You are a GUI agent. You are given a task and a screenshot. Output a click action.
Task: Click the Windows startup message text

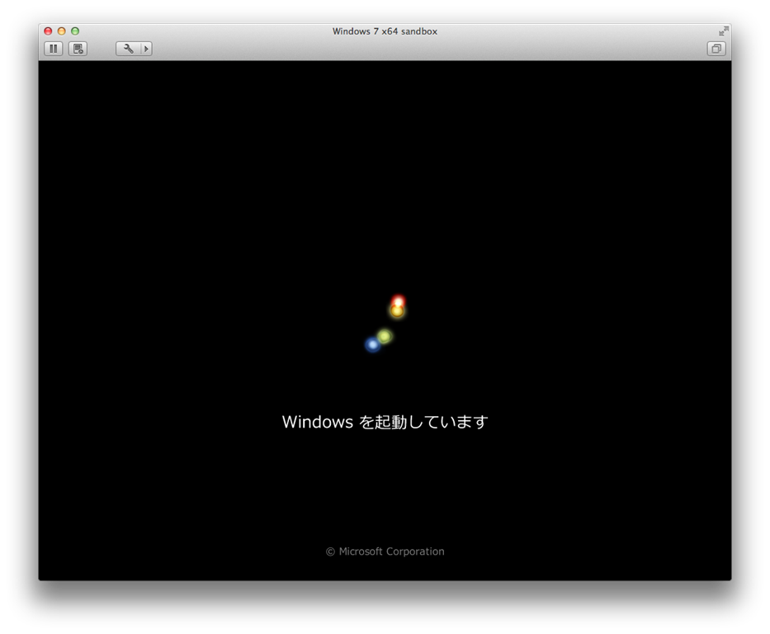(385, 422)
